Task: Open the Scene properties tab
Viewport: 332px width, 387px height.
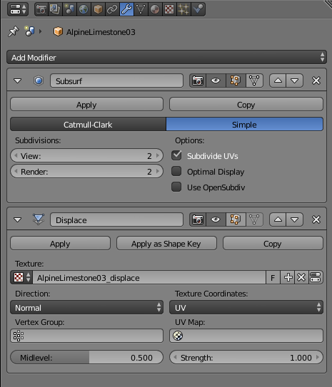Action: pyautogui.click(x=69, y=9)
